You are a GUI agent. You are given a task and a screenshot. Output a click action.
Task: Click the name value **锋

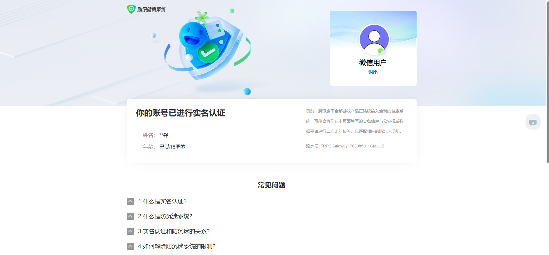click(164, 135)
